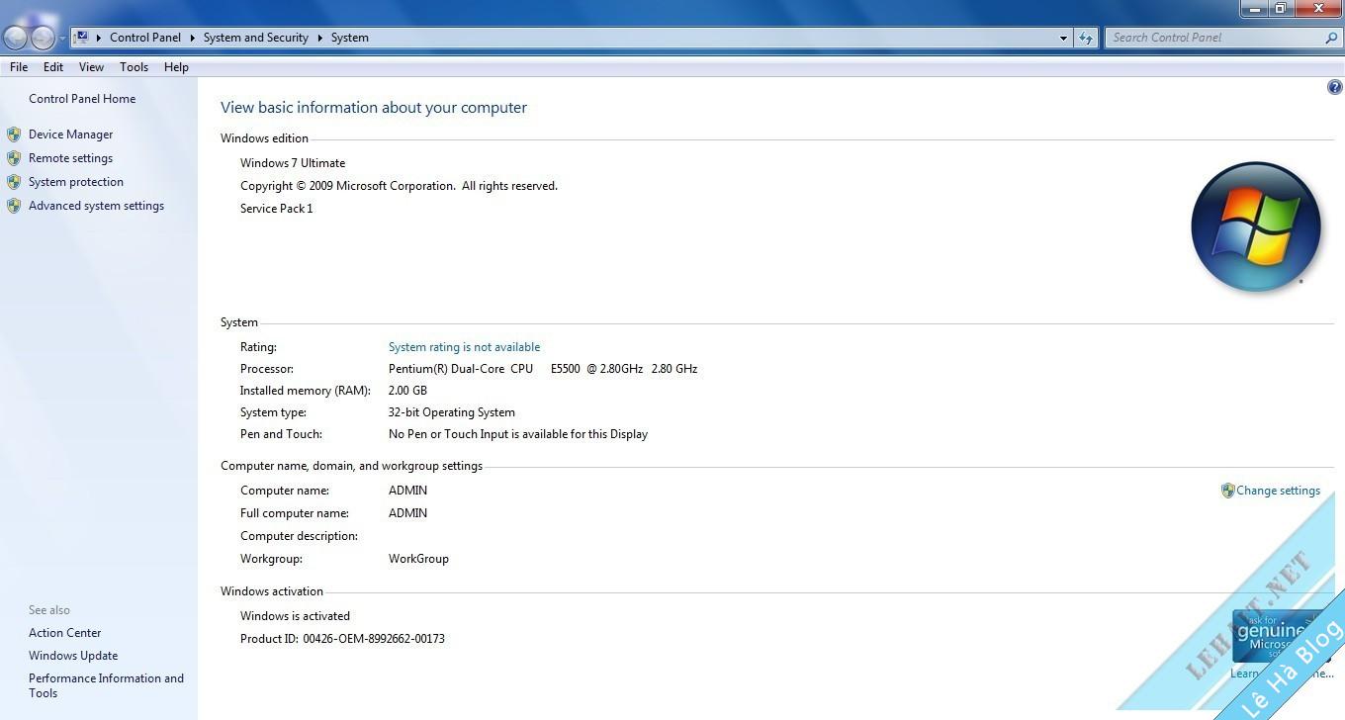
Task: Select the ADMIN value beside Full computer name
Action: (407, 513)
